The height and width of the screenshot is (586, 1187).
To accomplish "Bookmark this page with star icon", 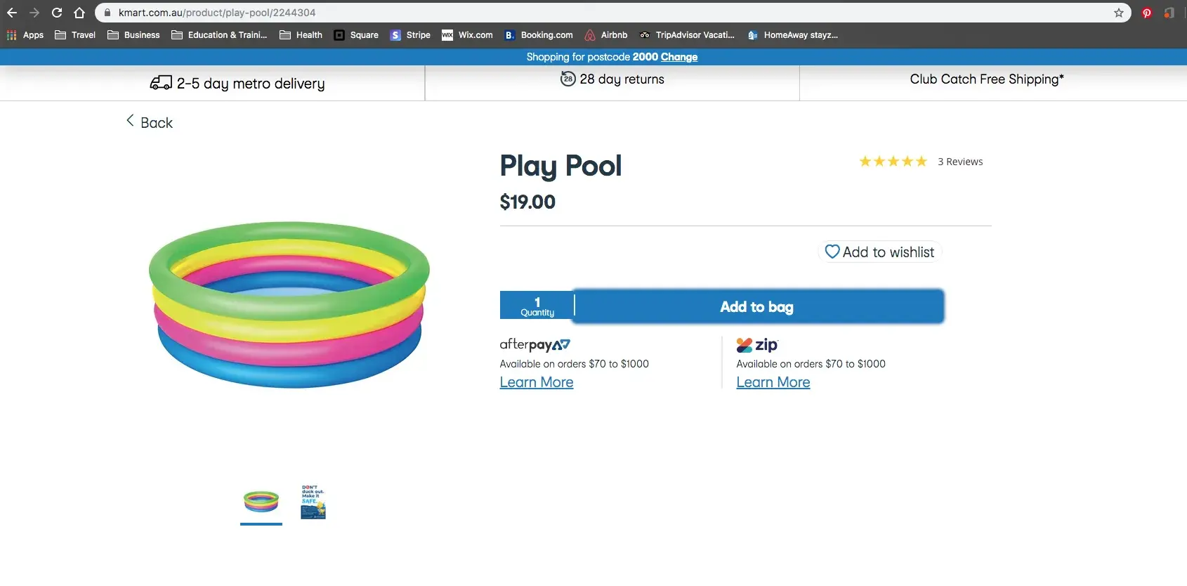I will coord(1119,13).
